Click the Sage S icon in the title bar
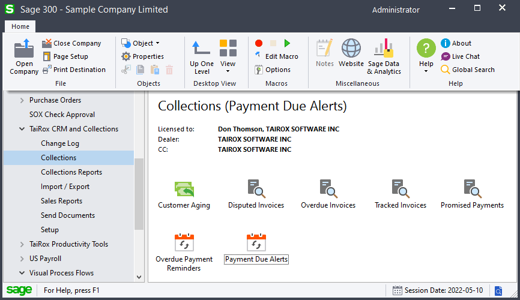Screen dimensions: 520x300 pyautogui.click(x=10, y=9)
